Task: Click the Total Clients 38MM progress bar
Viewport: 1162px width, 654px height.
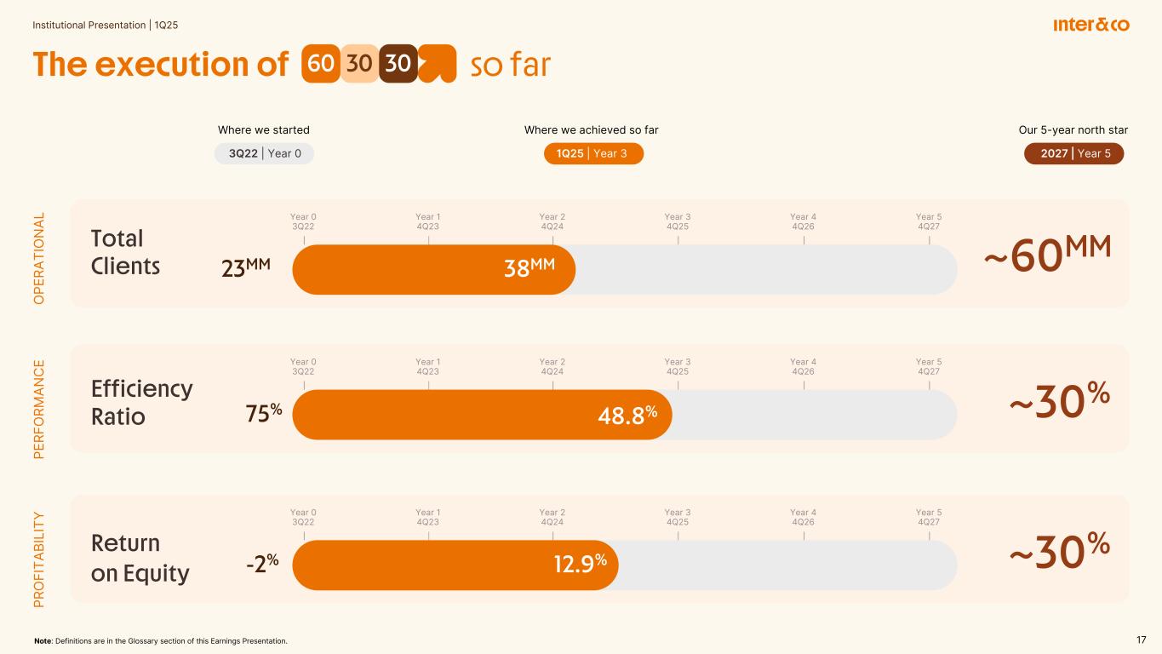Action: 434,269
